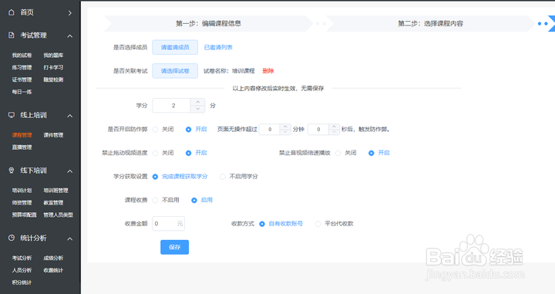Collapse the 线下培训 section chevron

click(69, 171)
